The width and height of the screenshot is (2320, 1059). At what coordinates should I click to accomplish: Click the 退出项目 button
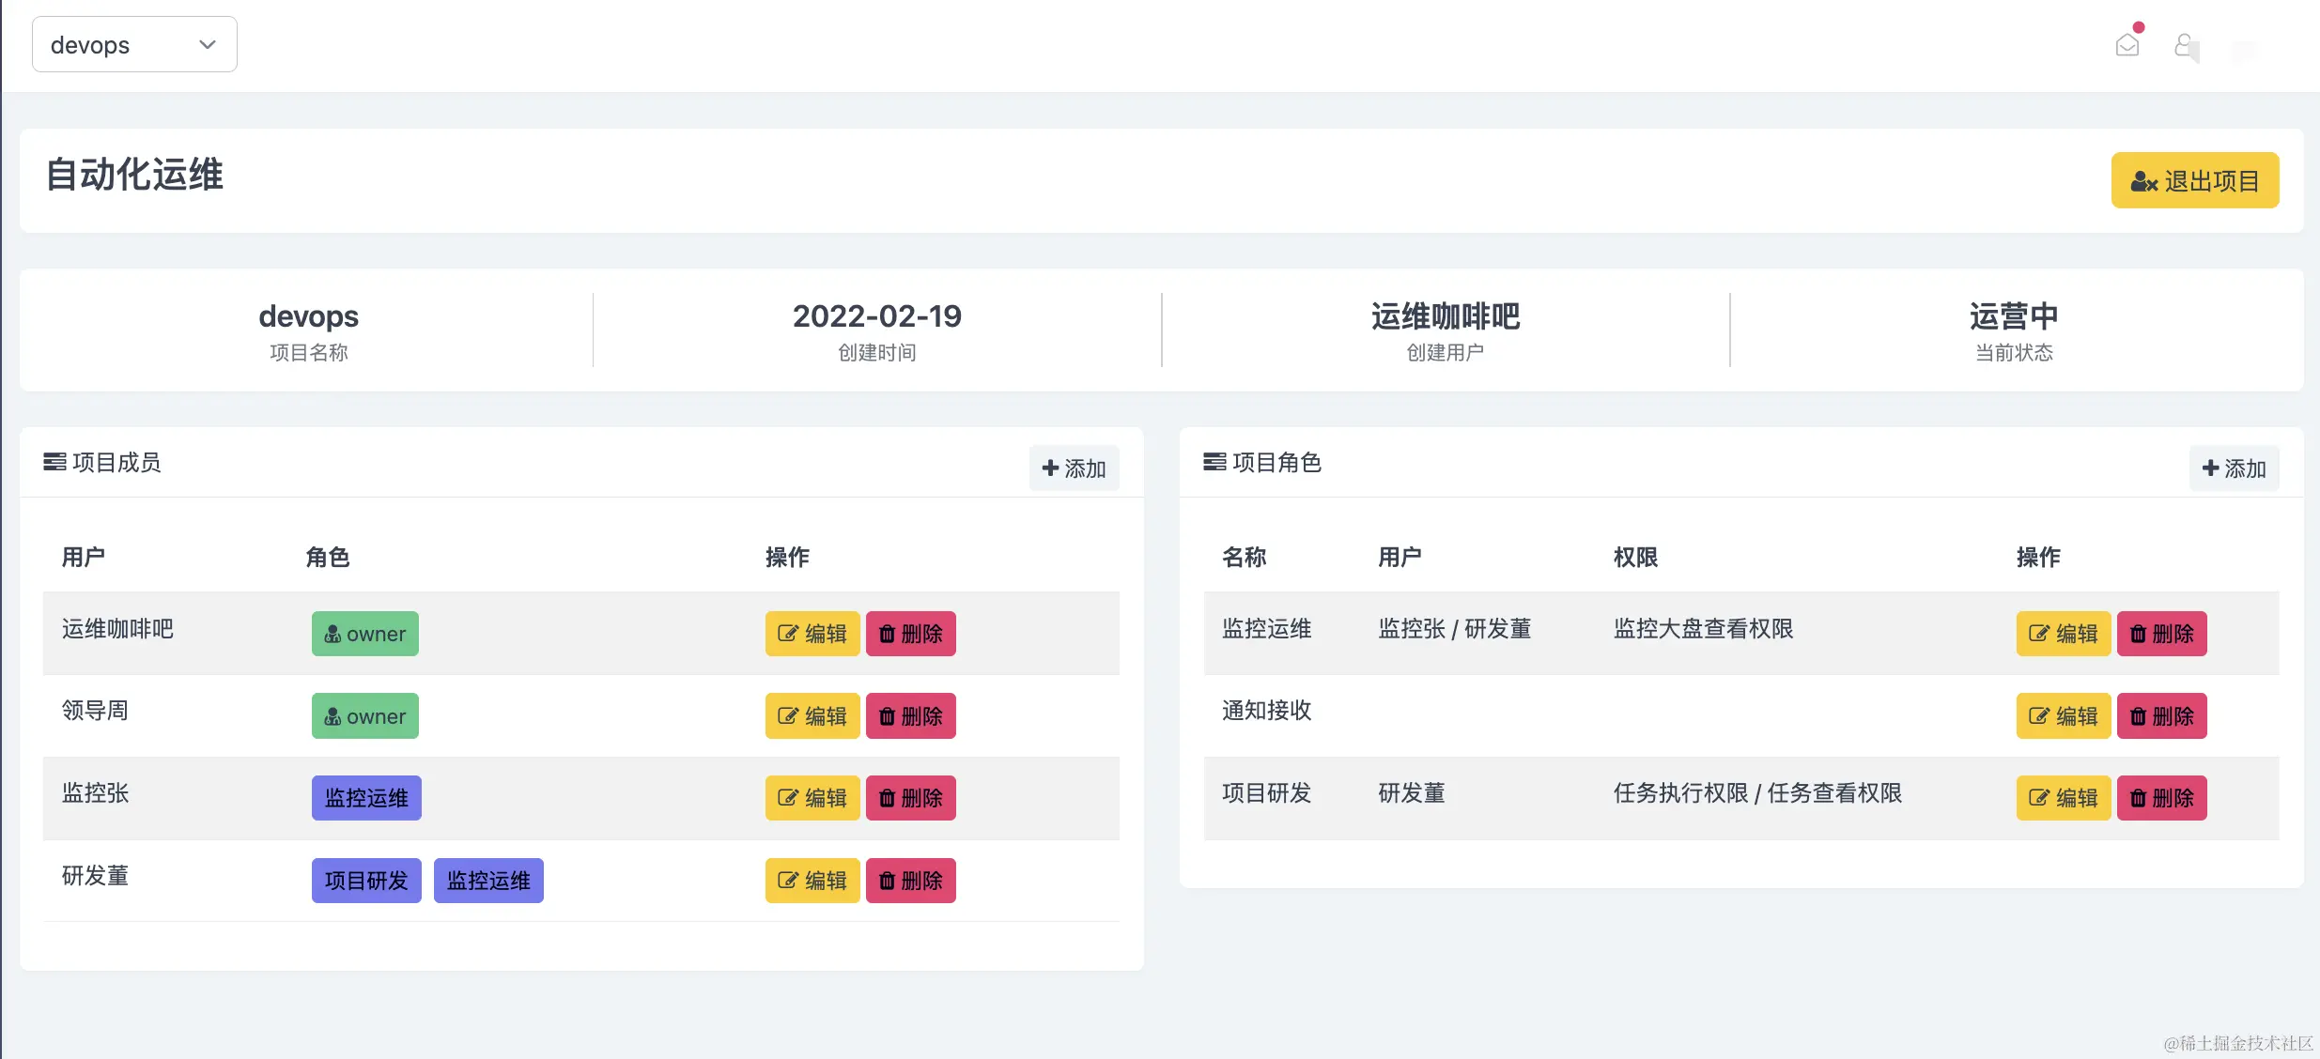2194,180
